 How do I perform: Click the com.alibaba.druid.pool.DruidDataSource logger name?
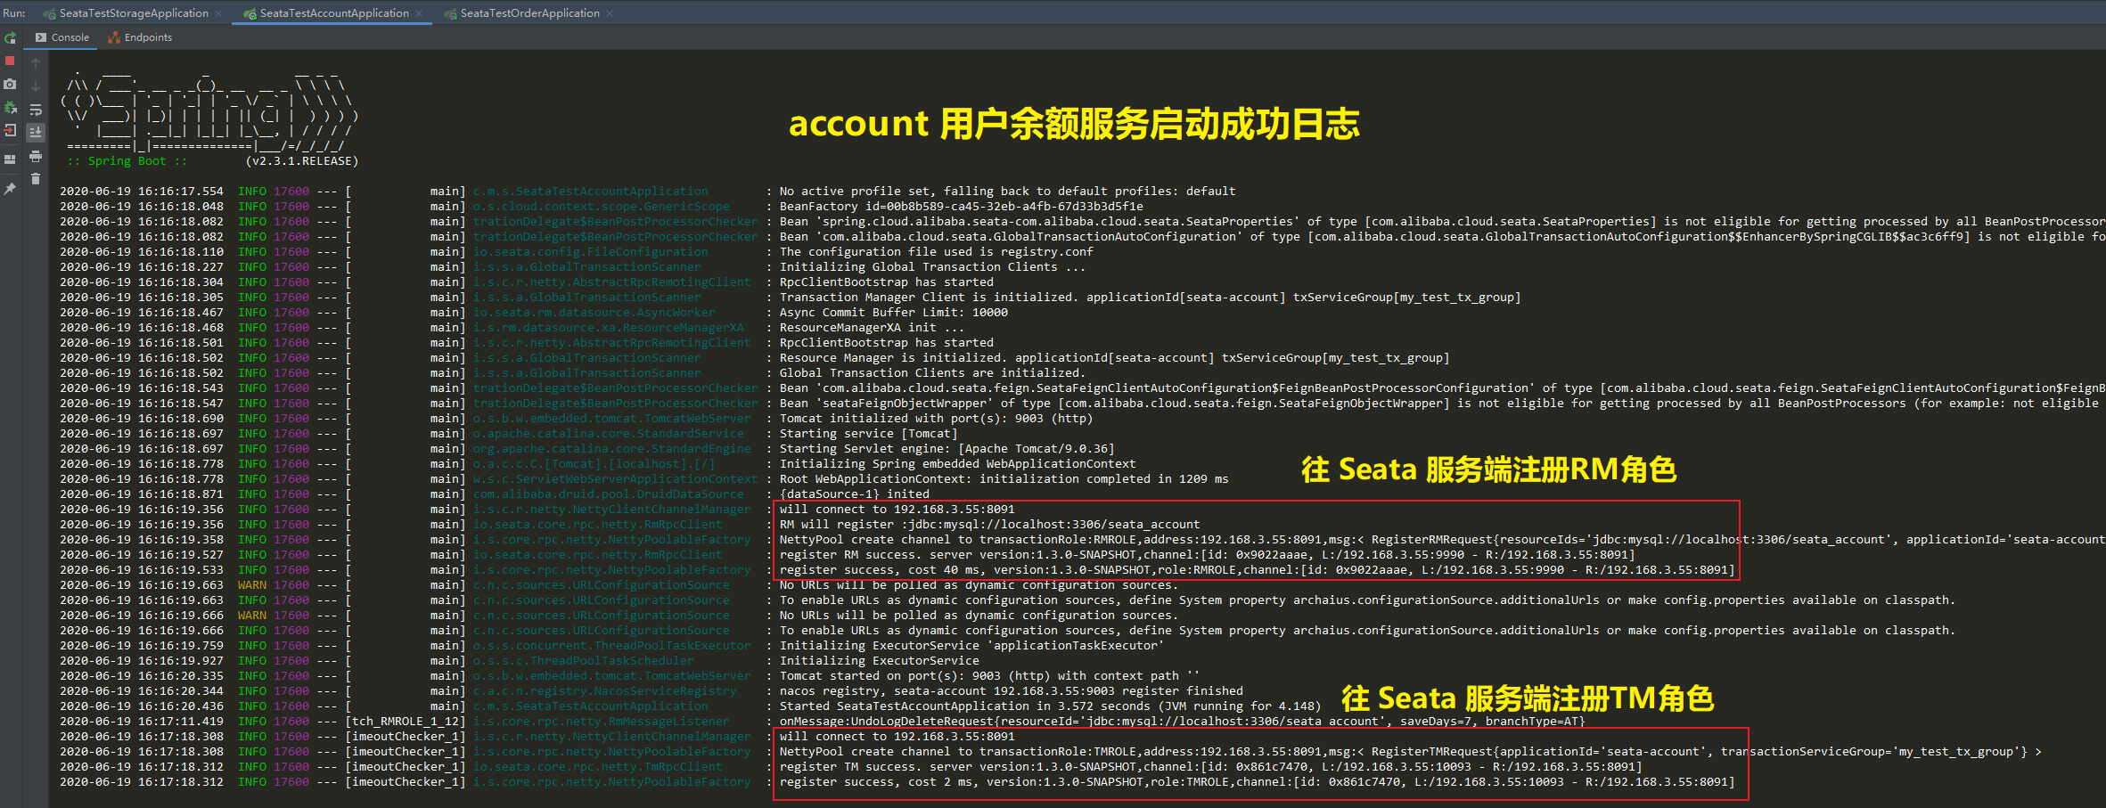[x=608, y=494]
